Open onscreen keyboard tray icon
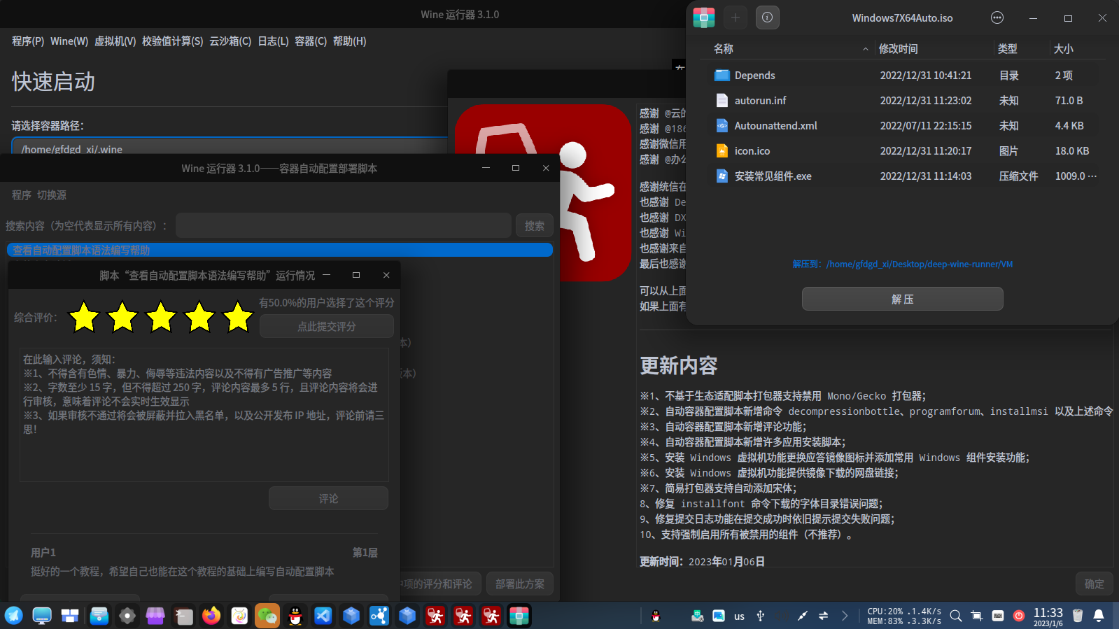This screenshot has width=1119, height=629. tap(998, 616)
